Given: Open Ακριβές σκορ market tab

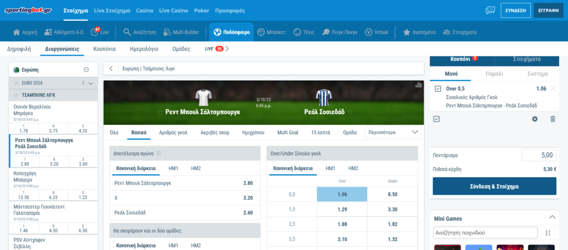Looking at the screenshot, I should point(215,132).
